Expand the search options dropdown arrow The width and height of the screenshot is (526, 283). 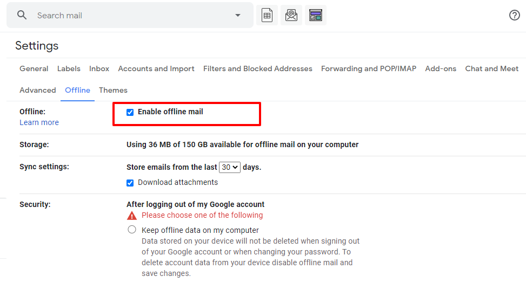[238, 15]
